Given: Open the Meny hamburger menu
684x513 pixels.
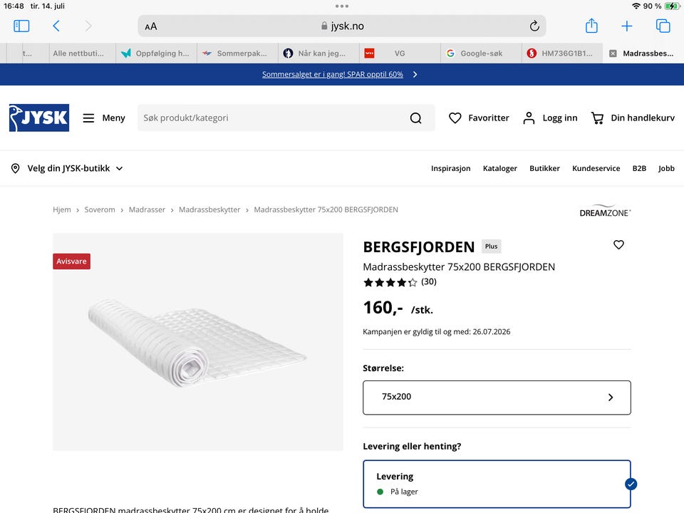Looking at the screenshot, I should [x=104, y=118].
